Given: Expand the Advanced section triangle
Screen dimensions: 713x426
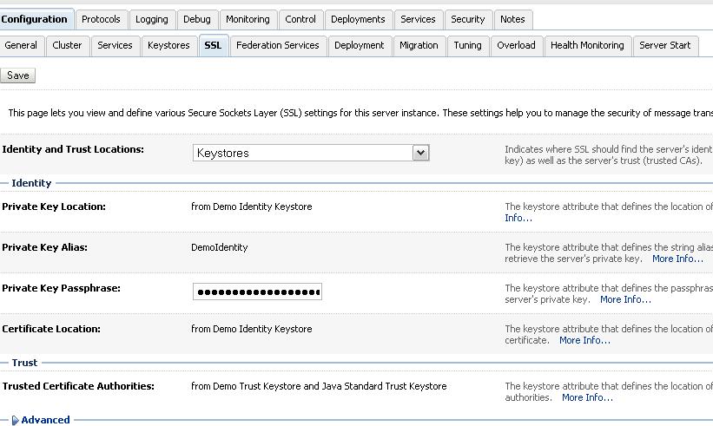Looking at the screenshot, I should click(15, 420).
